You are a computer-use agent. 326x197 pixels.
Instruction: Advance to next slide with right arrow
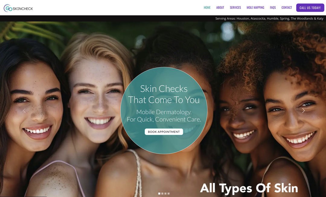[x=303, y=111]
